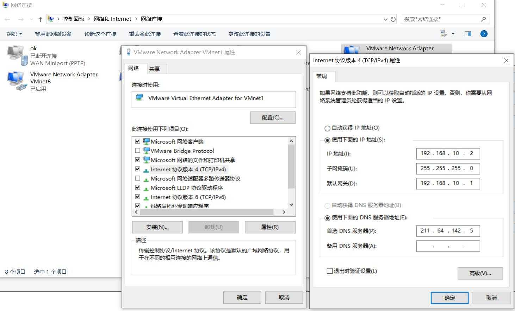Check 退出时验证设置 checkbox
Screen dimensions: 515x311
point(330,271)
